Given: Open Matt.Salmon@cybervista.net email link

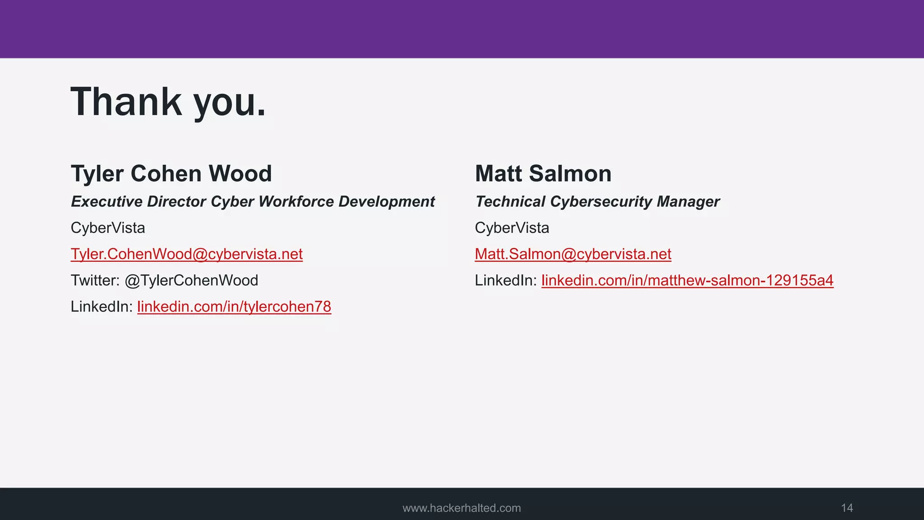Looking at the screenshot, I should tap(573, 254).
